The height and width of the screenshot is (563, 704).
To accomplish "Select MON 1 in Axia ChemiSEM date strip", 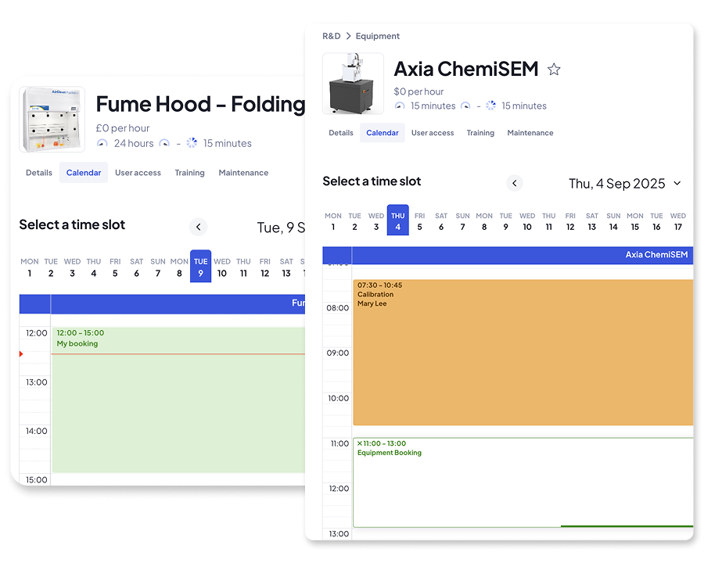I will 333,221.
